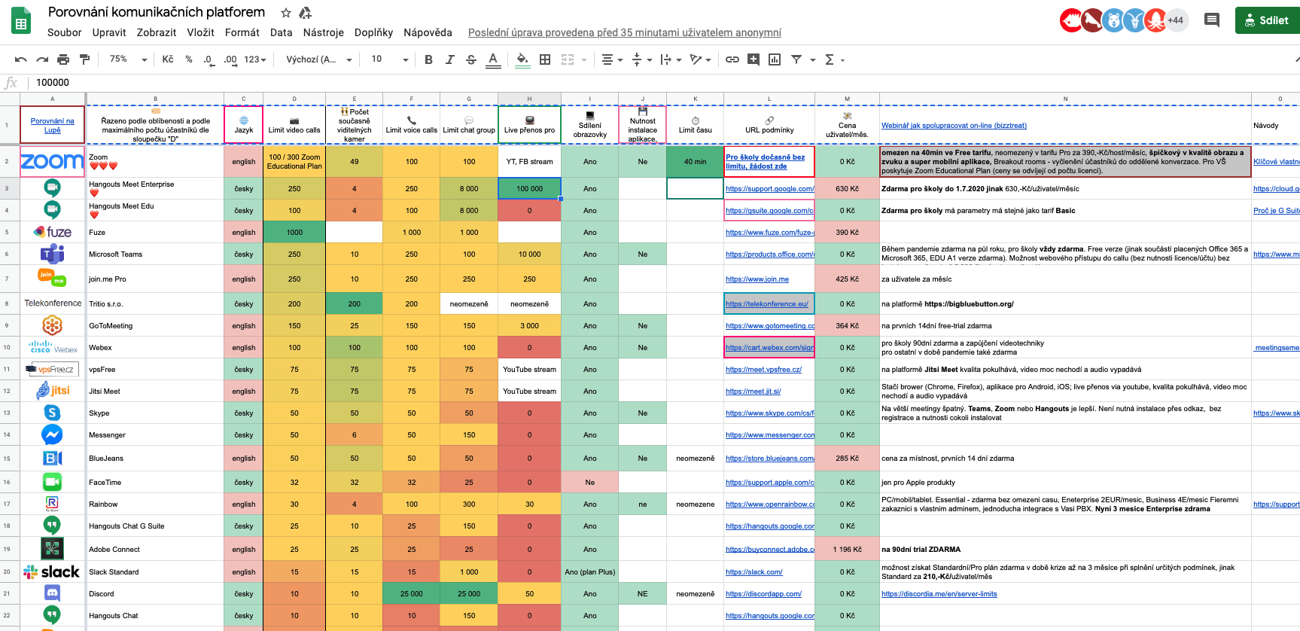Open the number format 123 dropdown
The width and height of the screenshot is (1300, 631).
(255, 59)
